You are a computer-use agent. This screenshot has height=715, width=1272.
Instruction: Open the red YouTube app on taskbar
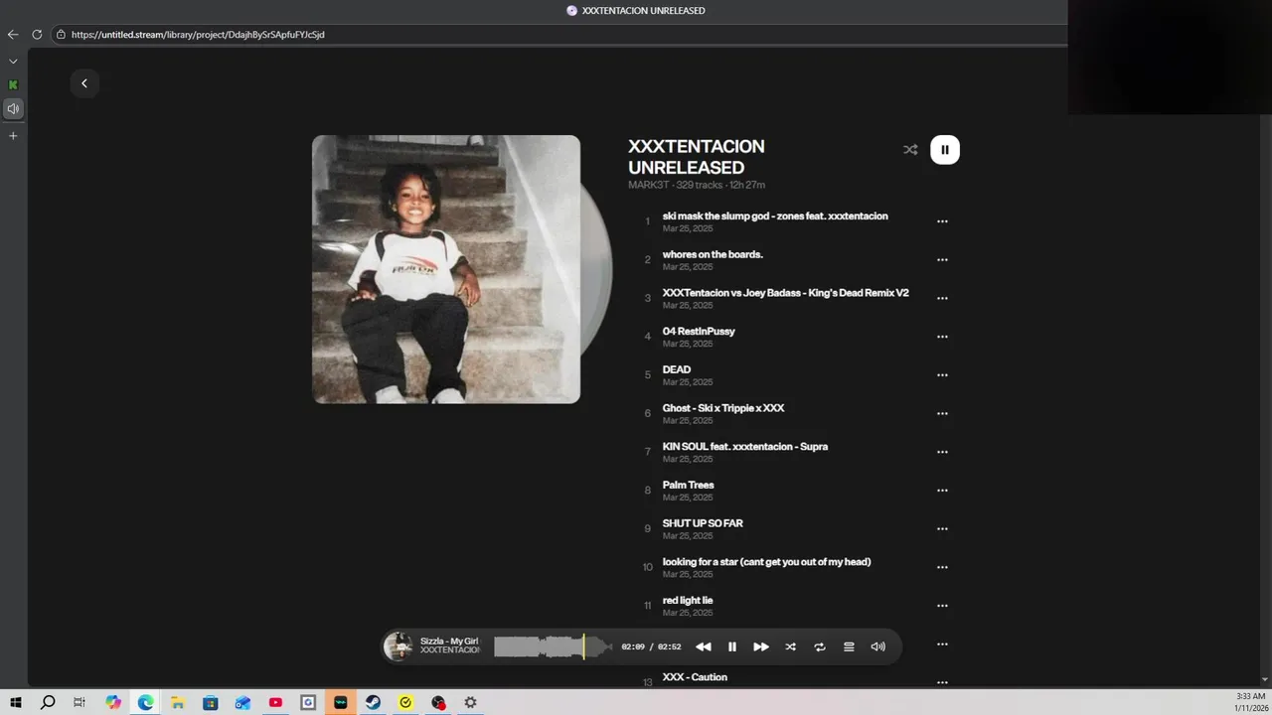pyautogui.click(x=275, y=702)
